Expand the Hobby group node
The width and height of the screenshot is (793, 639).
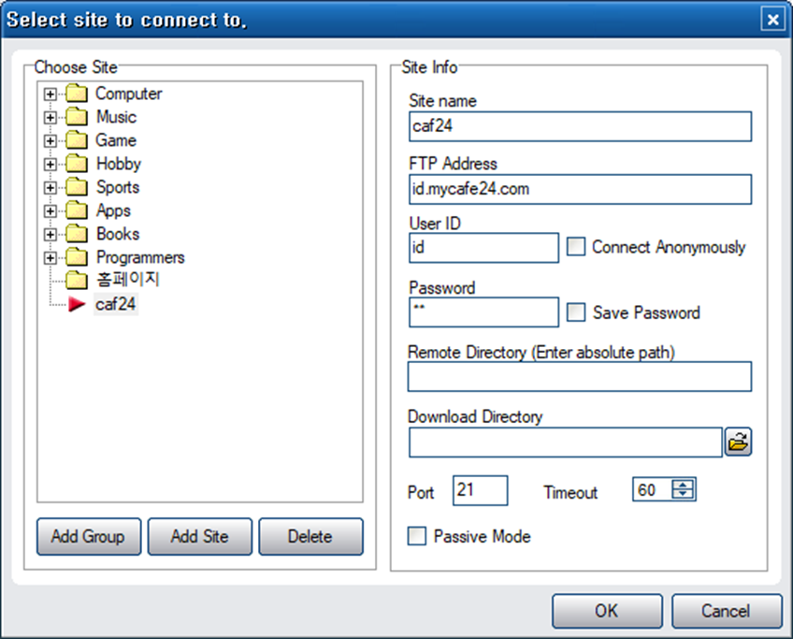coord(50,164)
